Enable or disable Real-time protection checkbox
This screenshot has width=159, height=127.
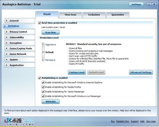(x=40, y=23)
